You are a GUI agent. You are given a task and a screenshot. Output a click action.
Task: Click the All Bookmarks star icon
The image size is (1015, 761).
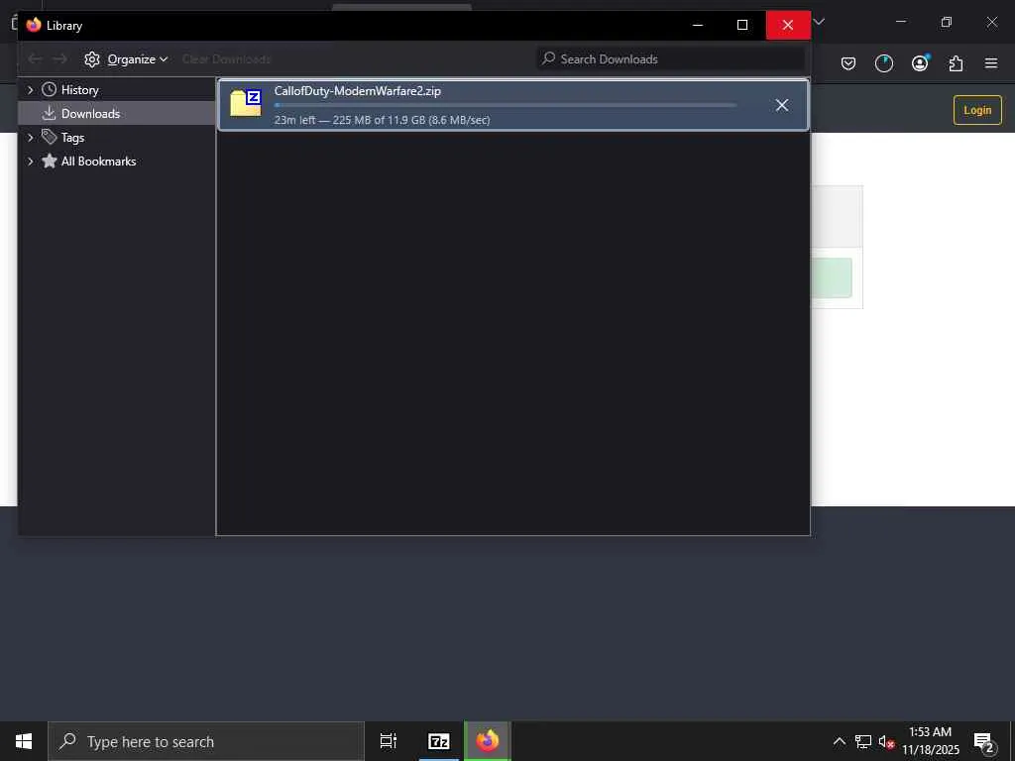point(50,161)
